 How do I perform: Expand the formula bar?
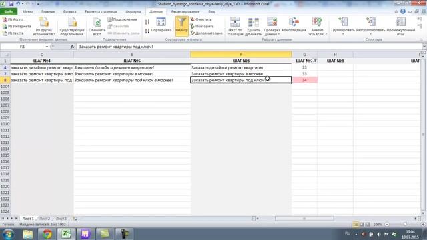pyautogui.click(x=424, y=47)
